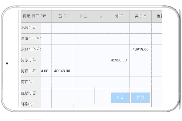Tap the 查询 query button
This screenshot has height=121, width=182.
[x=120, y=97]
